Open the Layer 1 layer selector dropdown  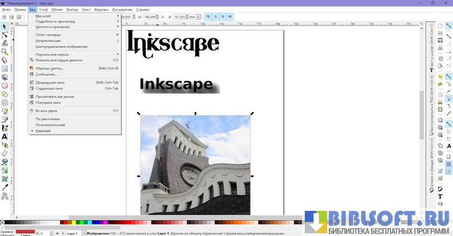[73, 233]
